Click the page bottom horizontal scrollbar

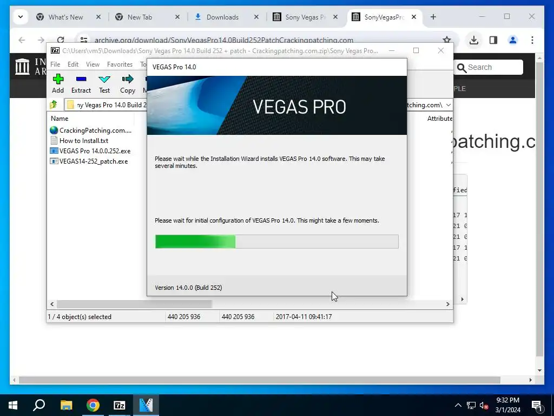260,380
